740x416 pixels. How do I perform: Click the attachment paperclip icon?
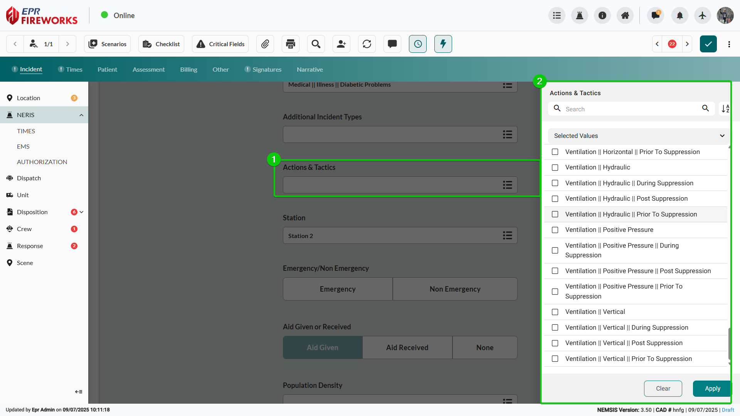(265, 44)
